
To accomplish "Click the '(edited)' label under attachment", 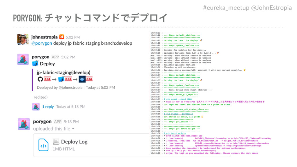I will 41,97.
